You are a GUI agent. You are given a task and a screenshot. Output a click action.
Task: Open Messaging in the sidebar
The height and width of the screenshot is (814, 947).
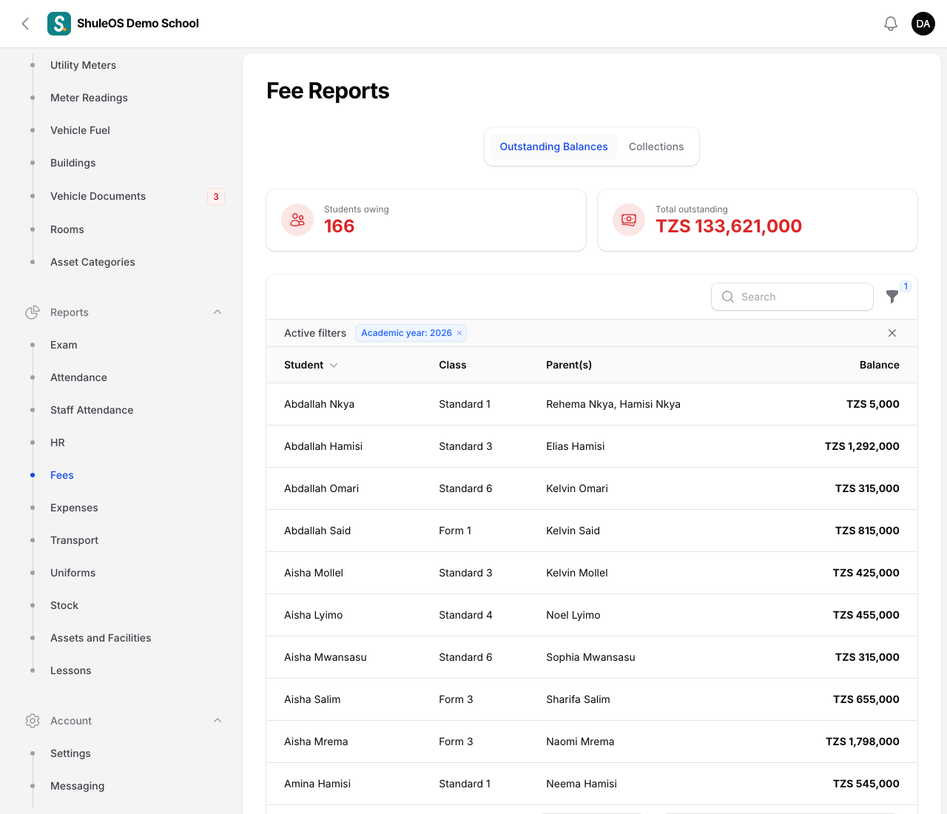click(77, 786)
